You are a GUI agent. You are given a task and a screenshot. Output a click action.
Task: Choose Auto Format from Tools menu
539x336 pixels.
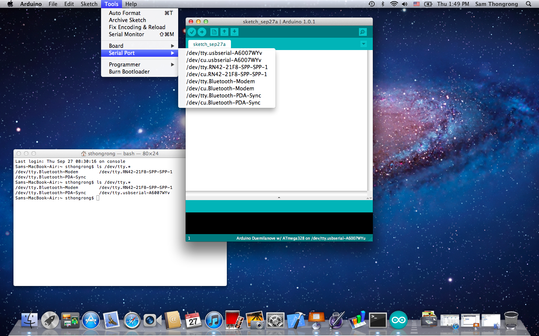pos(140,13)
